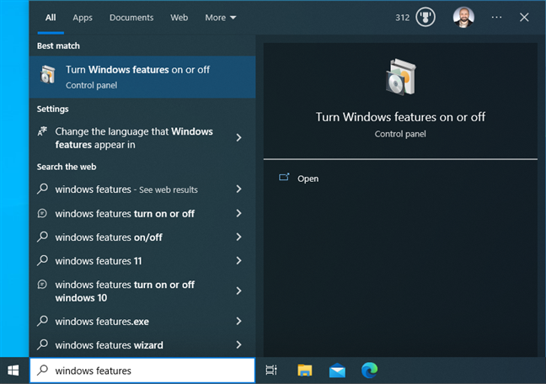Click the 'Settings' section heading
Screen dimensions: 546x384
pyautogui.click(x=52, y=109)
